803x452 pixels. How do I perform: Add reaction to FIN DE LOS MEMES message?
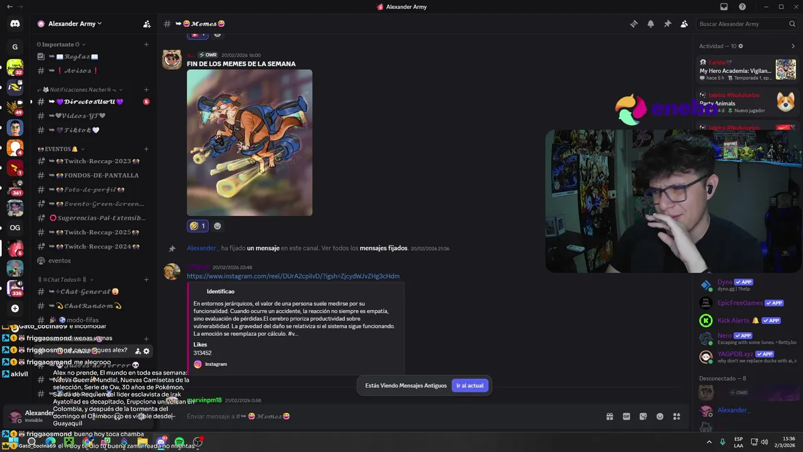tap(218, 226)
